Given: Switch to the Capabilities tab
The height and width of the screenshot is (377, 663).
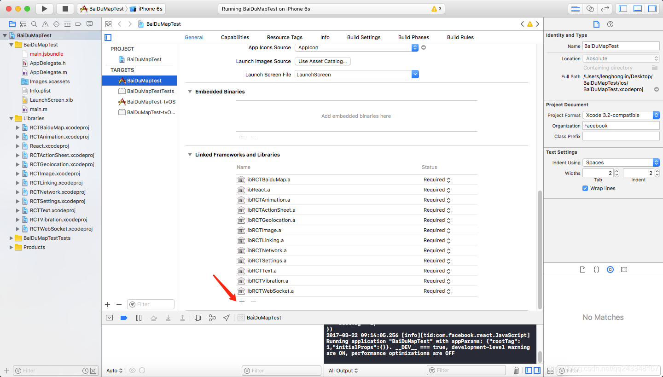Looking at the screenshot, I should pyautogui.click(x=235, y=37).
